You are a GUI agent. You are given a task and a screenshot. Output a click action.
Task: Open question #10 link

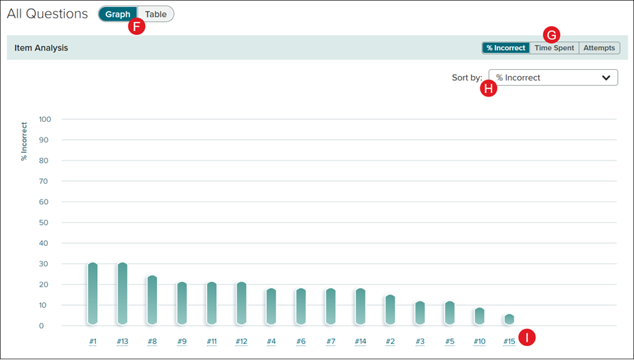pos(479,342)
